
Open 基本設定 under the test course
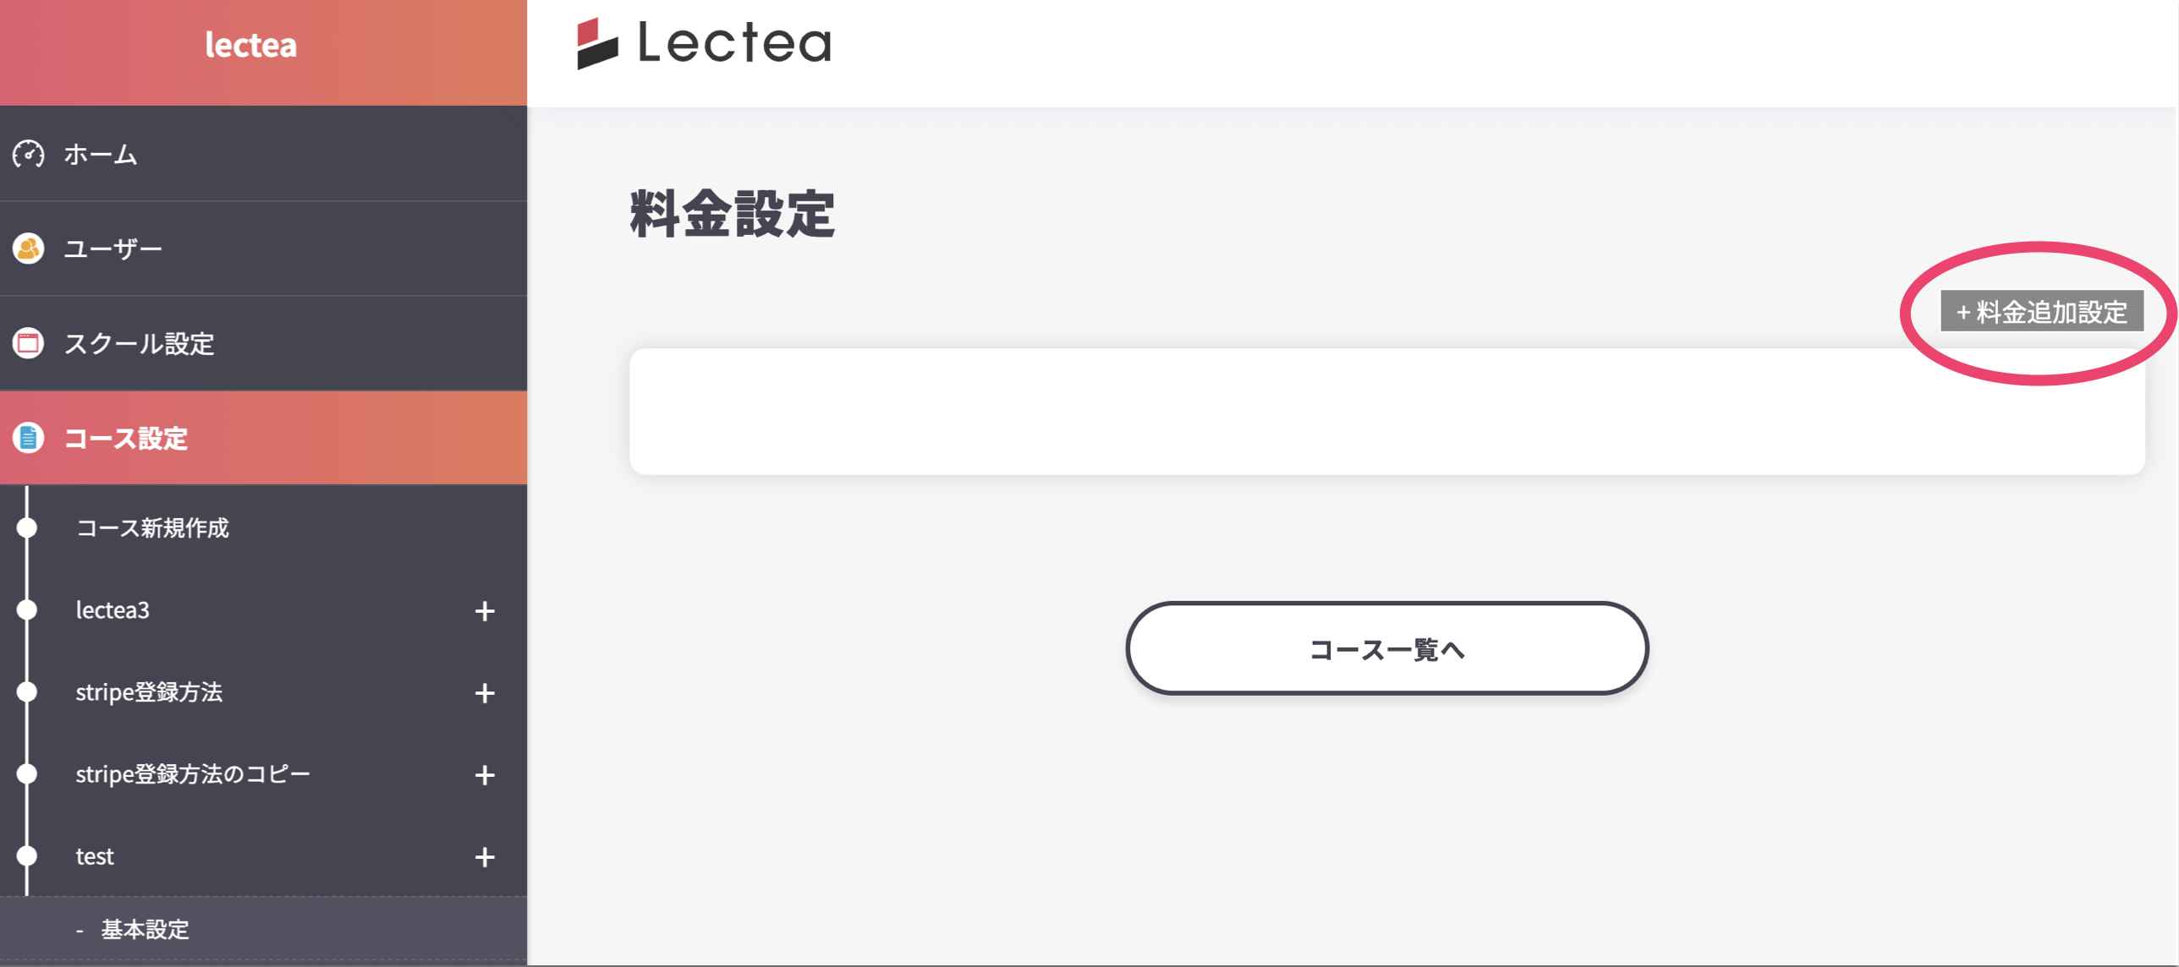(x=145, y=928)
